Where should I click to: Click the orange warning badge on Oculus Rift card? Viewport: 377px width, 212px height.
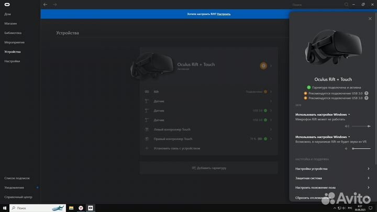[x=263, y=65]
